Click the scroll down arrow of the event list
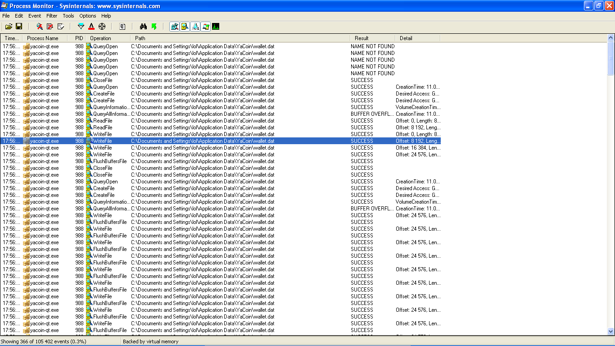Viewport: 615px width, 346px height. (611, 331)
